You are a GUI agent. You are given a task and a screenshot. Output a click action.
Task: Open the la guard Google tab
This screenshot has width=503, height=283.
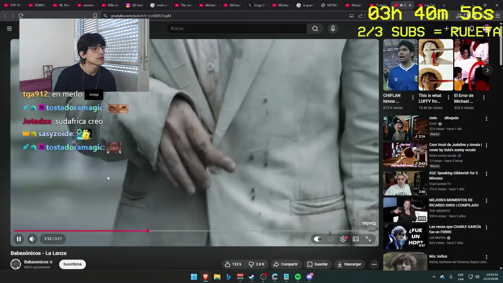[x=305, y=5]
